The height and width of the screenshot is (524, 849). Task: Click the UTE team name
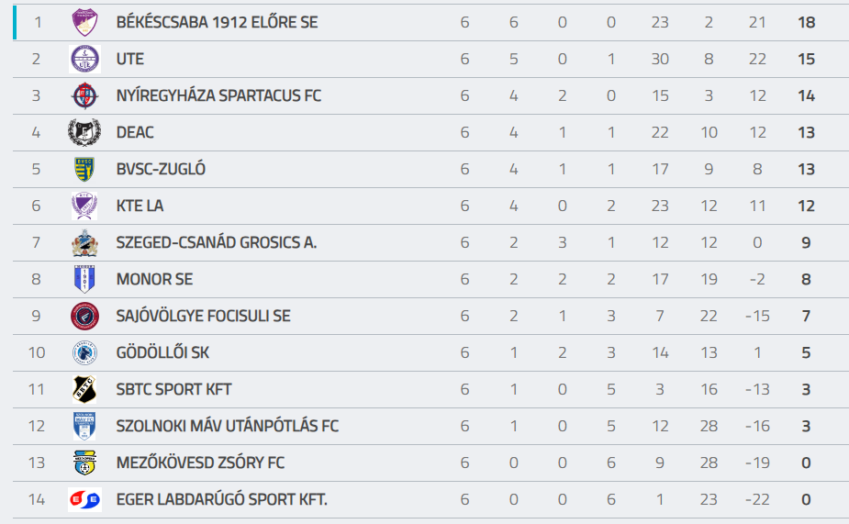tap(130, 59)
